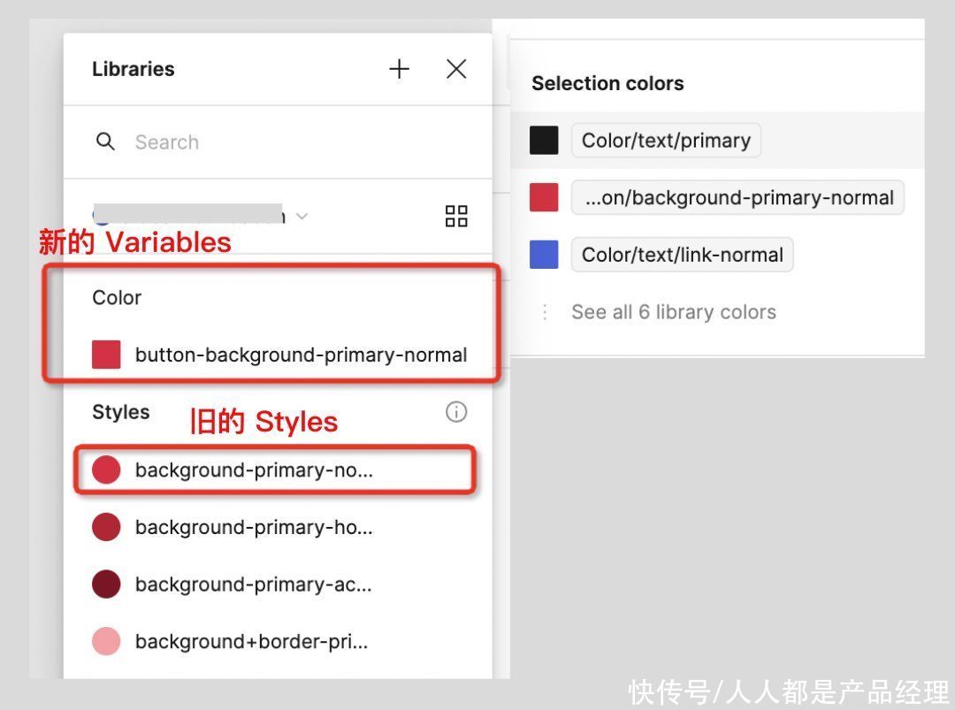
Task: Click the black Color/text/primary swatch
Action: (x=544, y=140)
